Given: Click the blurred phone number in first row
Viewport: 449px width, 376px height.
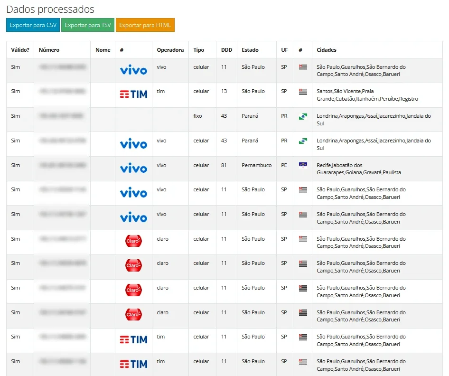Looking at the screenshot, I should 63,67.
